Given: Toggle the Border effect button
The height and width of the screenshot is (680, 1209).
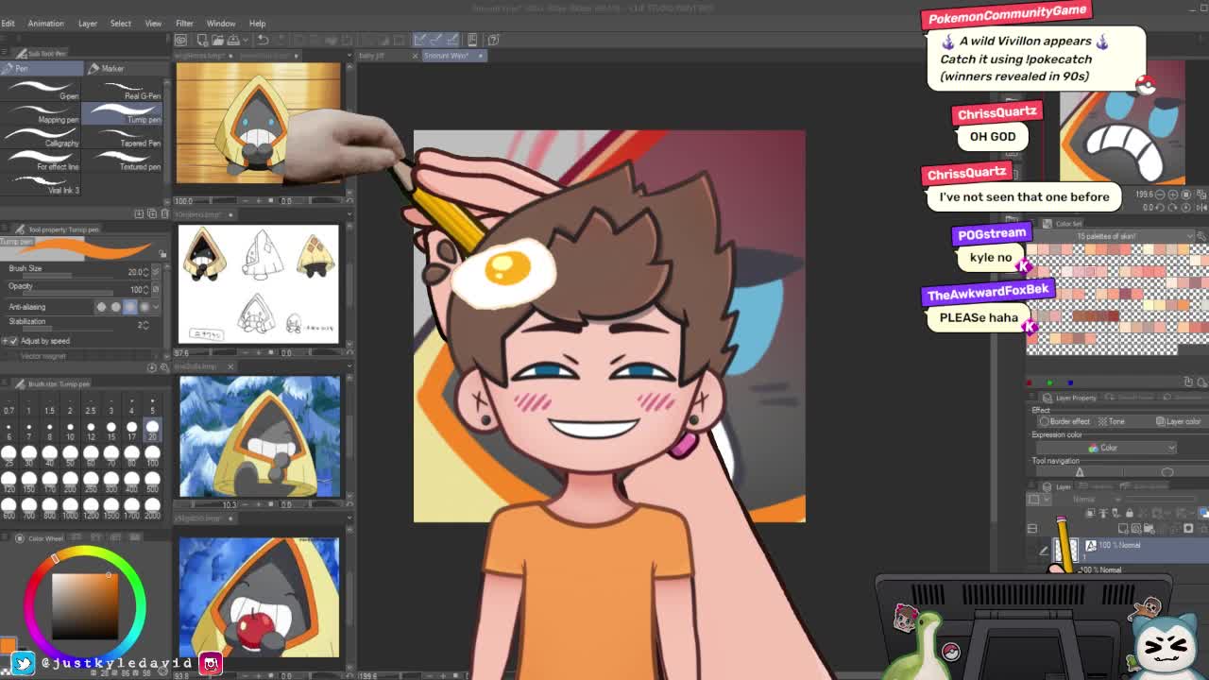Looking at the screenshot, I should [x=1065, y=421].
